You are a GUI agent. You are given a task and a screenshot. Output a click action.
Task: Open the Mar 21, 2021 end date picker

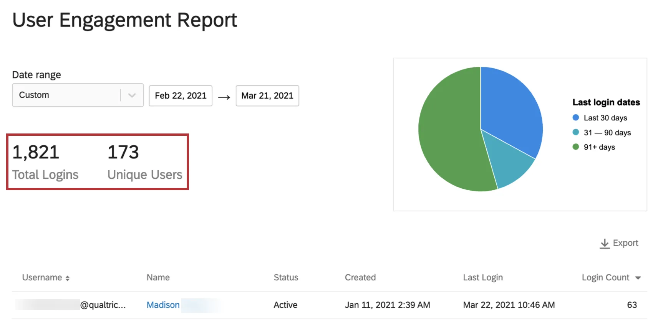267,95
